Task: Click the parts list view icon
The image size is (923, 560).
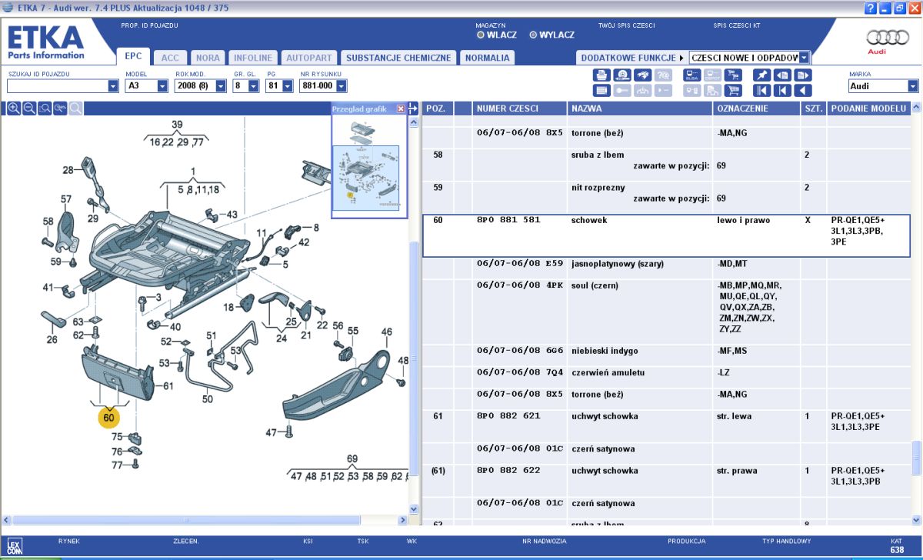Action: (x=601, y=90)
